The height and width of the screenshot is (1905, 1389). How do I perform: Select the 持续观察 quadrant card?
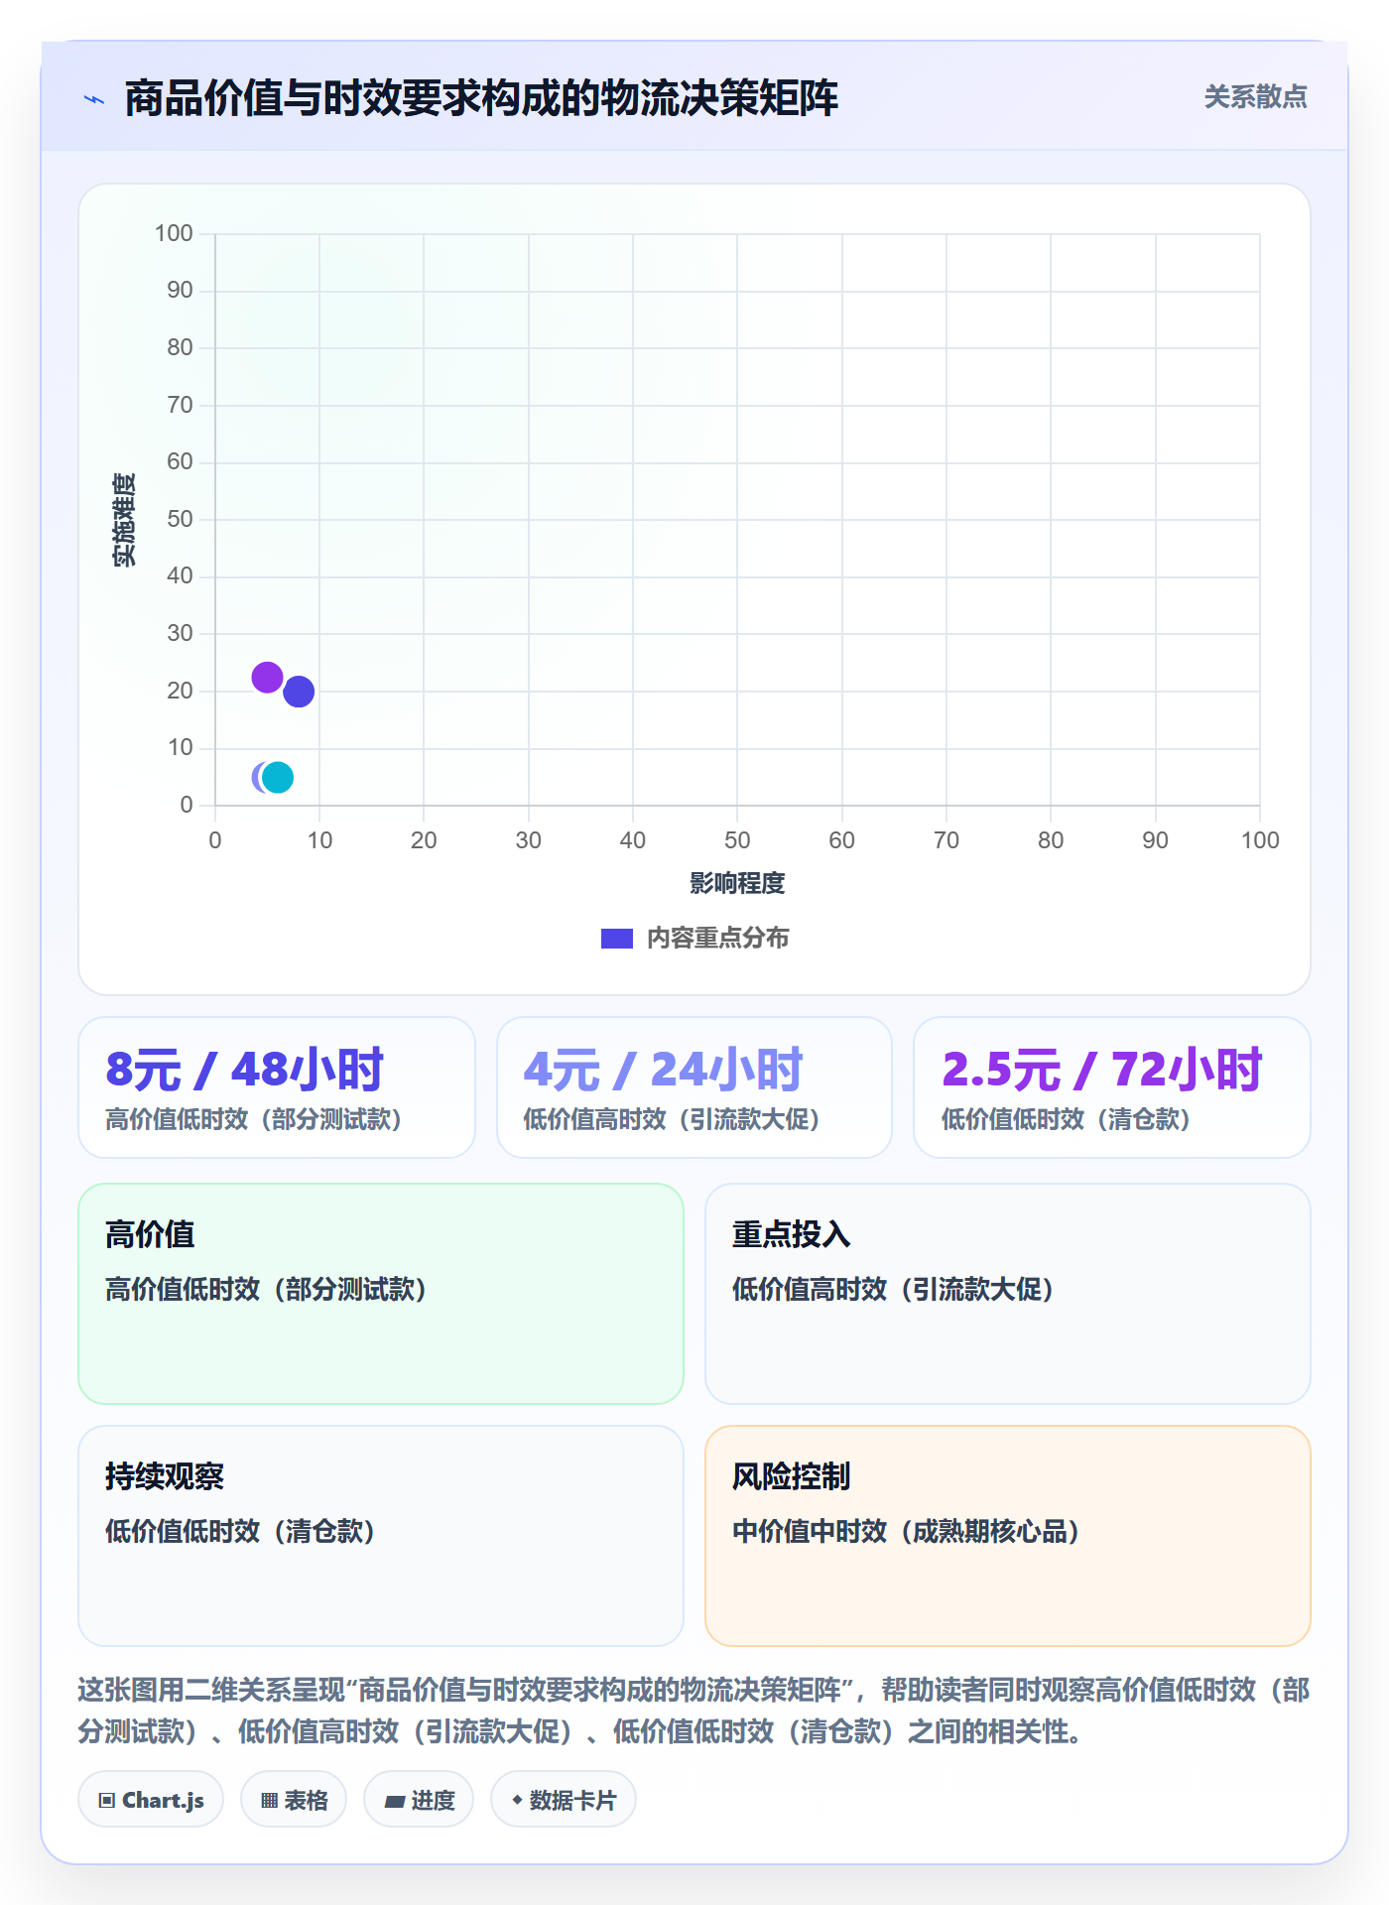click(x=381, y=1536)
